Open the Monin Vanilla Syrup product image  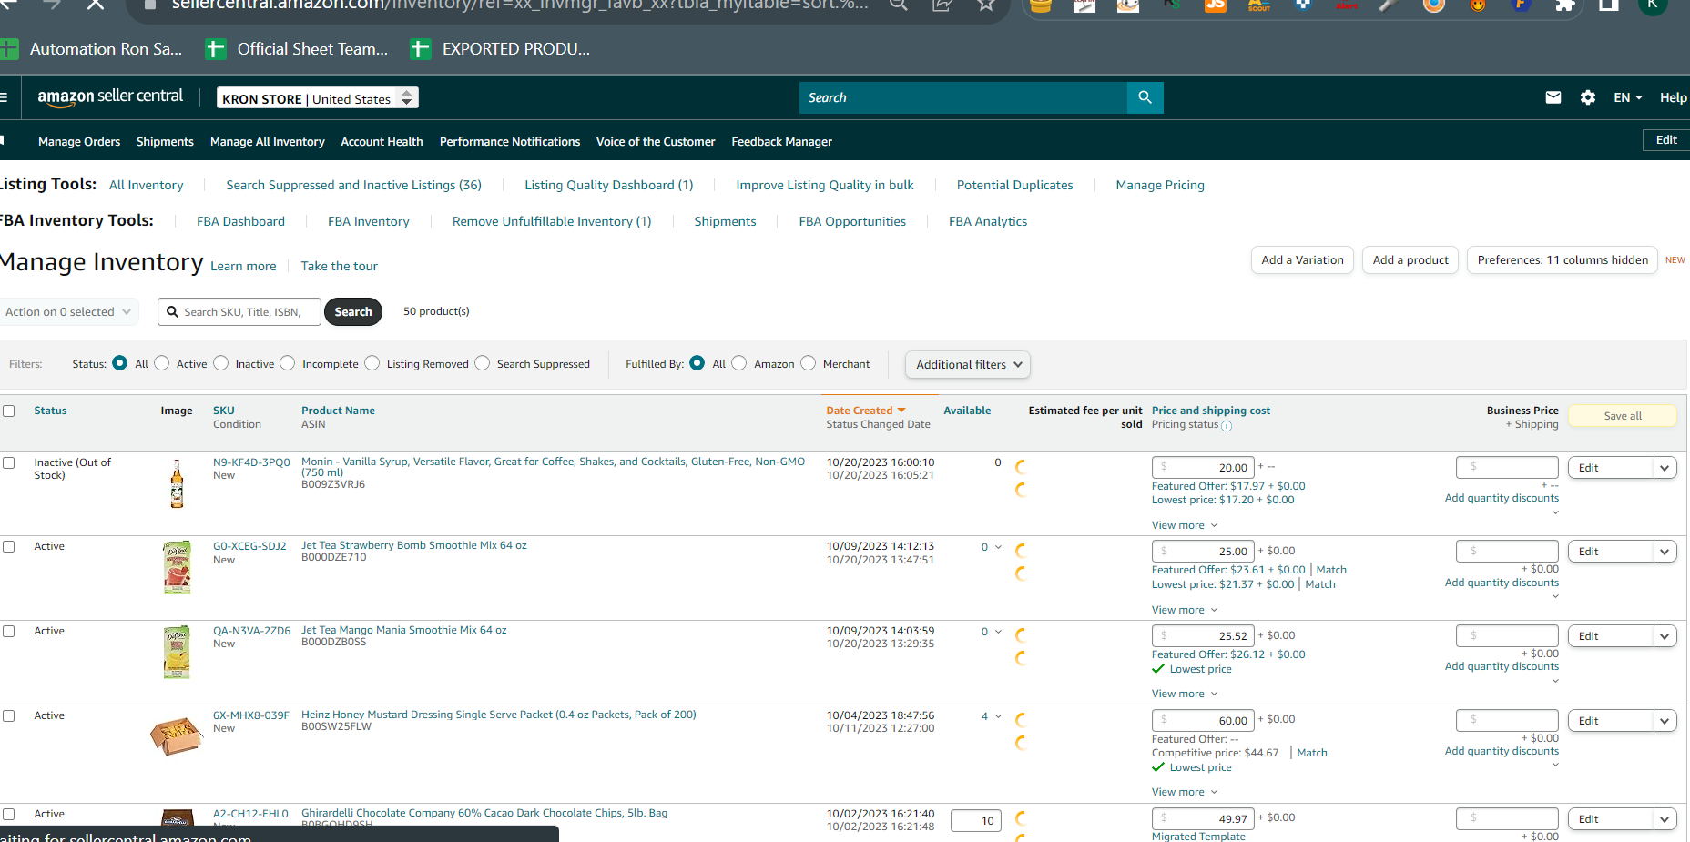tap(177, 483)
